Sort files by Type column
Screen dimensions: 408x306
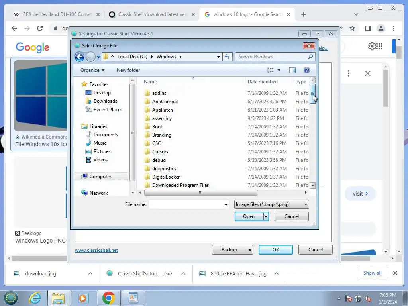[301, 81]
